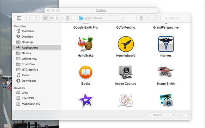Open the Games folder in sidebar
This screenshot has width=205, height=128.
pyautogui.click(x=37, y=53)
